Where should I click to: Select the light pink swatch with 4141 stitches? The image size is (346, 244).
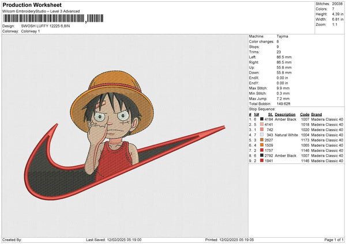[x=262, y=124]
